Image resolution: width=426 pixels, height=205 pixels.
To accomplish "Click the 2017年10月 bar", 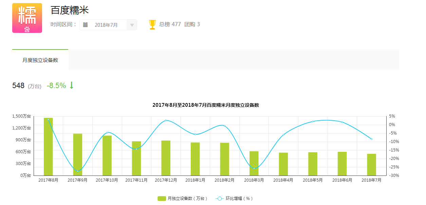I will click(107, 156).
